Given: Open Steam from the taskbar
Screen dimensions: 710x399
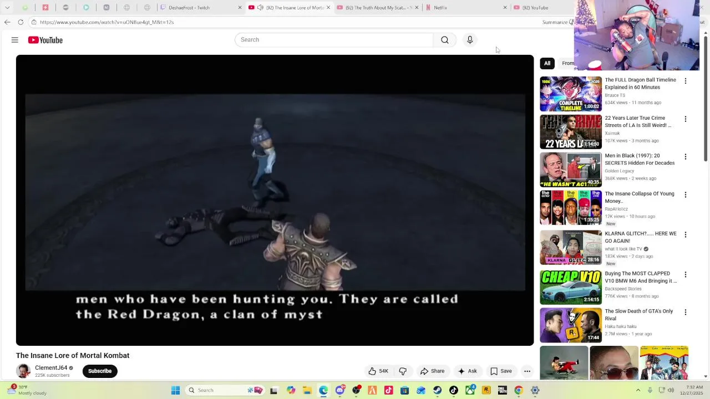Looking at the screenshot, I should click(438, 390).
